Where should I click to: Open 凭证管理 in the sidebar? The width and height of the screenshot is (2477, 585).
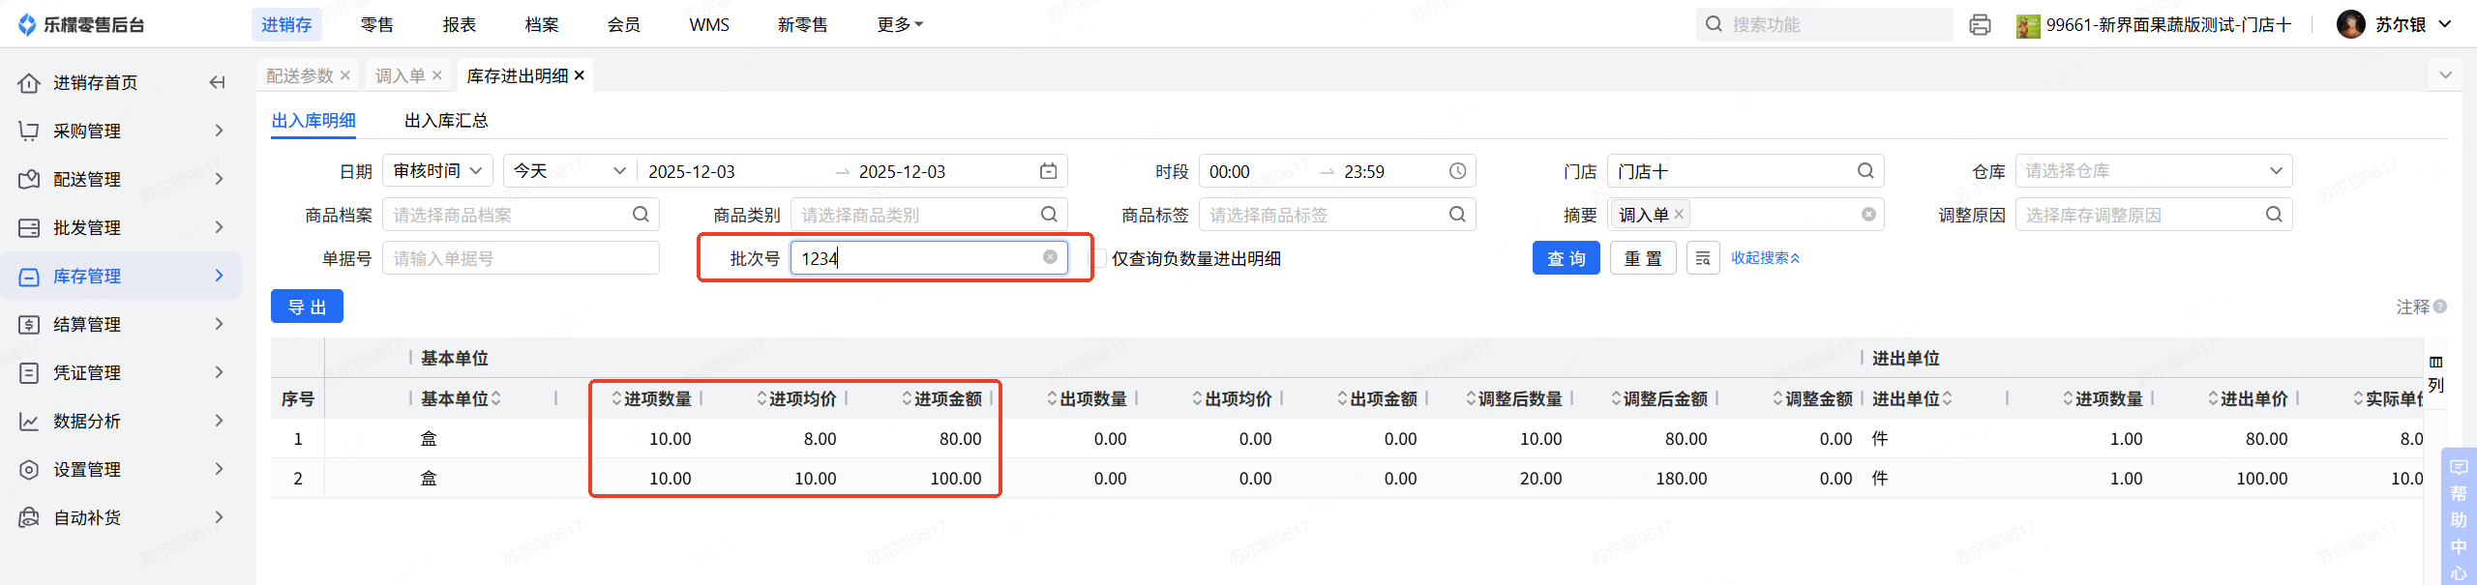pos(121,372)
